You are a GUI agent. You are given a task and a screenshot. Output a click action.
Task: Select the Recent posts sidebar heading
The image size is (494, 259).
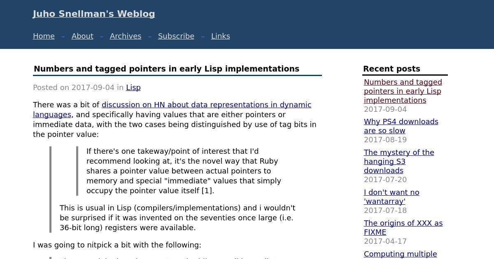coord(391,69)
